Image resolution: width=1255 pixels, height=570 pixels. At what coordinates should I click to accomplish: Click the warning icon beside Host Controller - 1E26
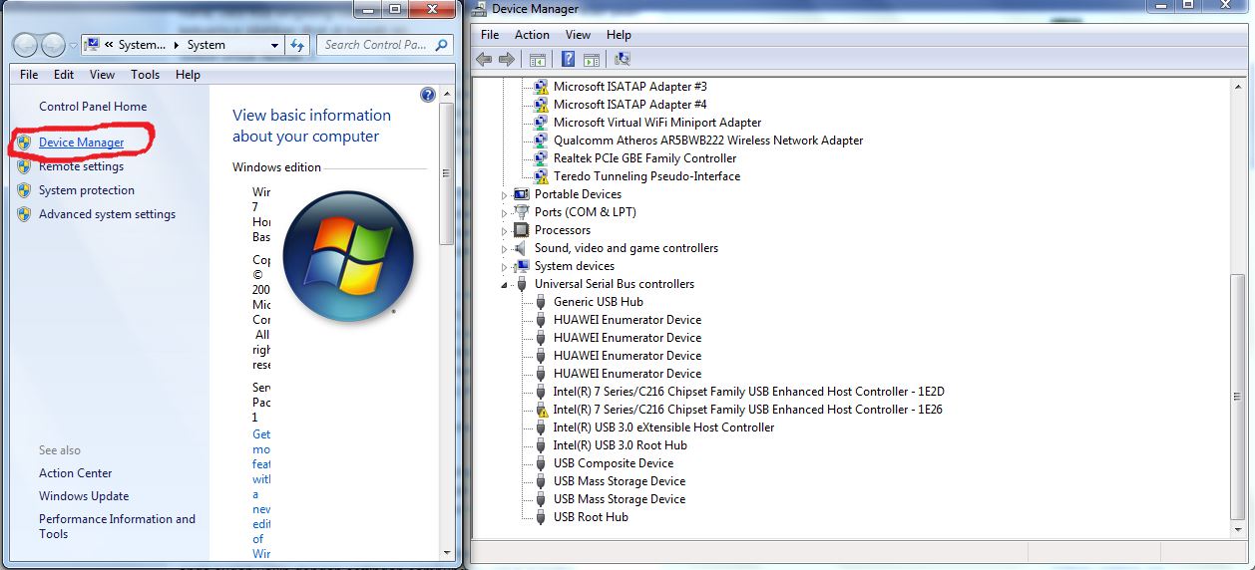click(x=541, y=410)
